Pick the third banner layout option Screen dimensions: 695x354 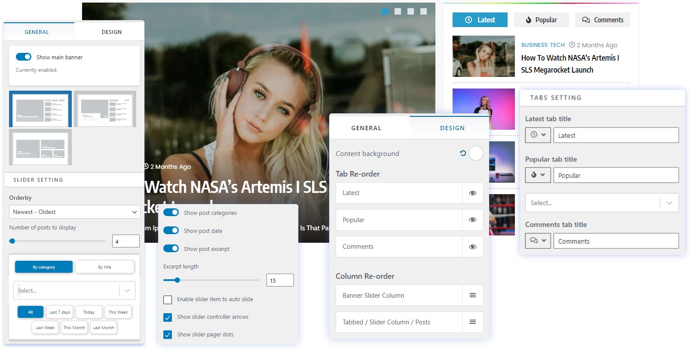tap(40, 147)
